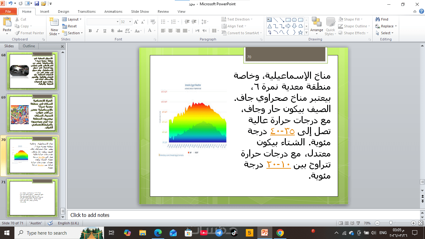Click the Text Direction icon

click(224, 19)
